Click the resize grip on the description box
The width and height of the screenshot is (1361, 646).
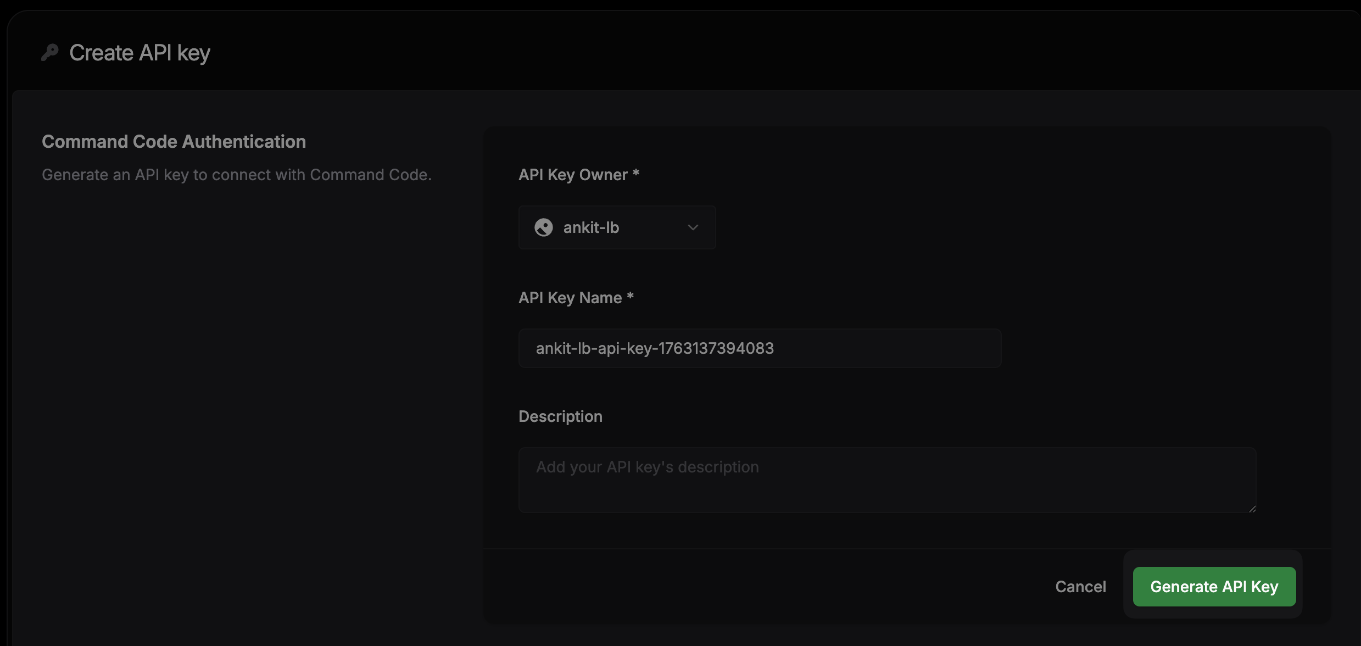(x=1253, y=509)
